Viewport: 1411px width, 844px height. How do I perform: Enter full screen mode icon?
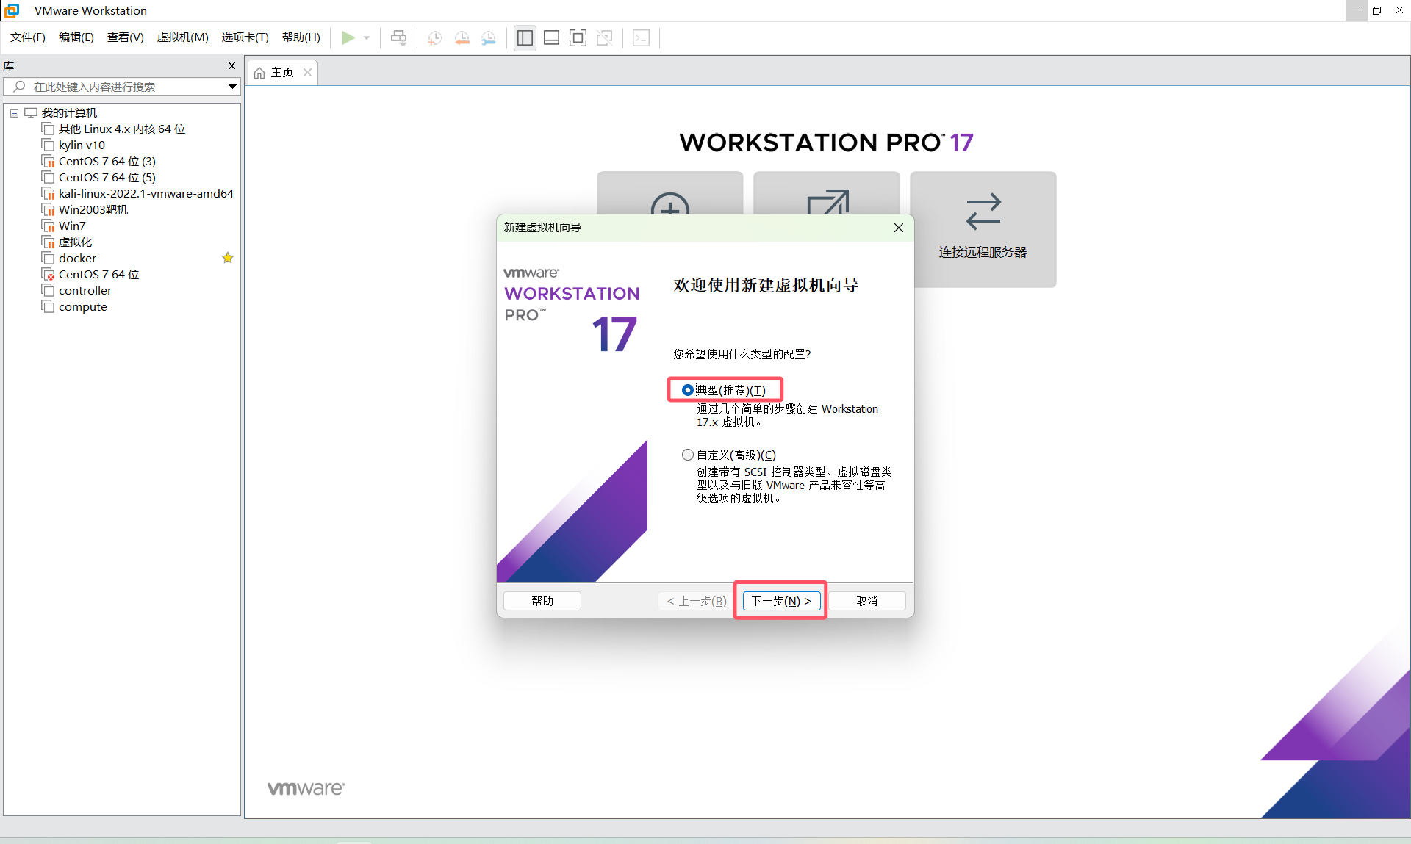pyautogui.click(x=578, y=38)
